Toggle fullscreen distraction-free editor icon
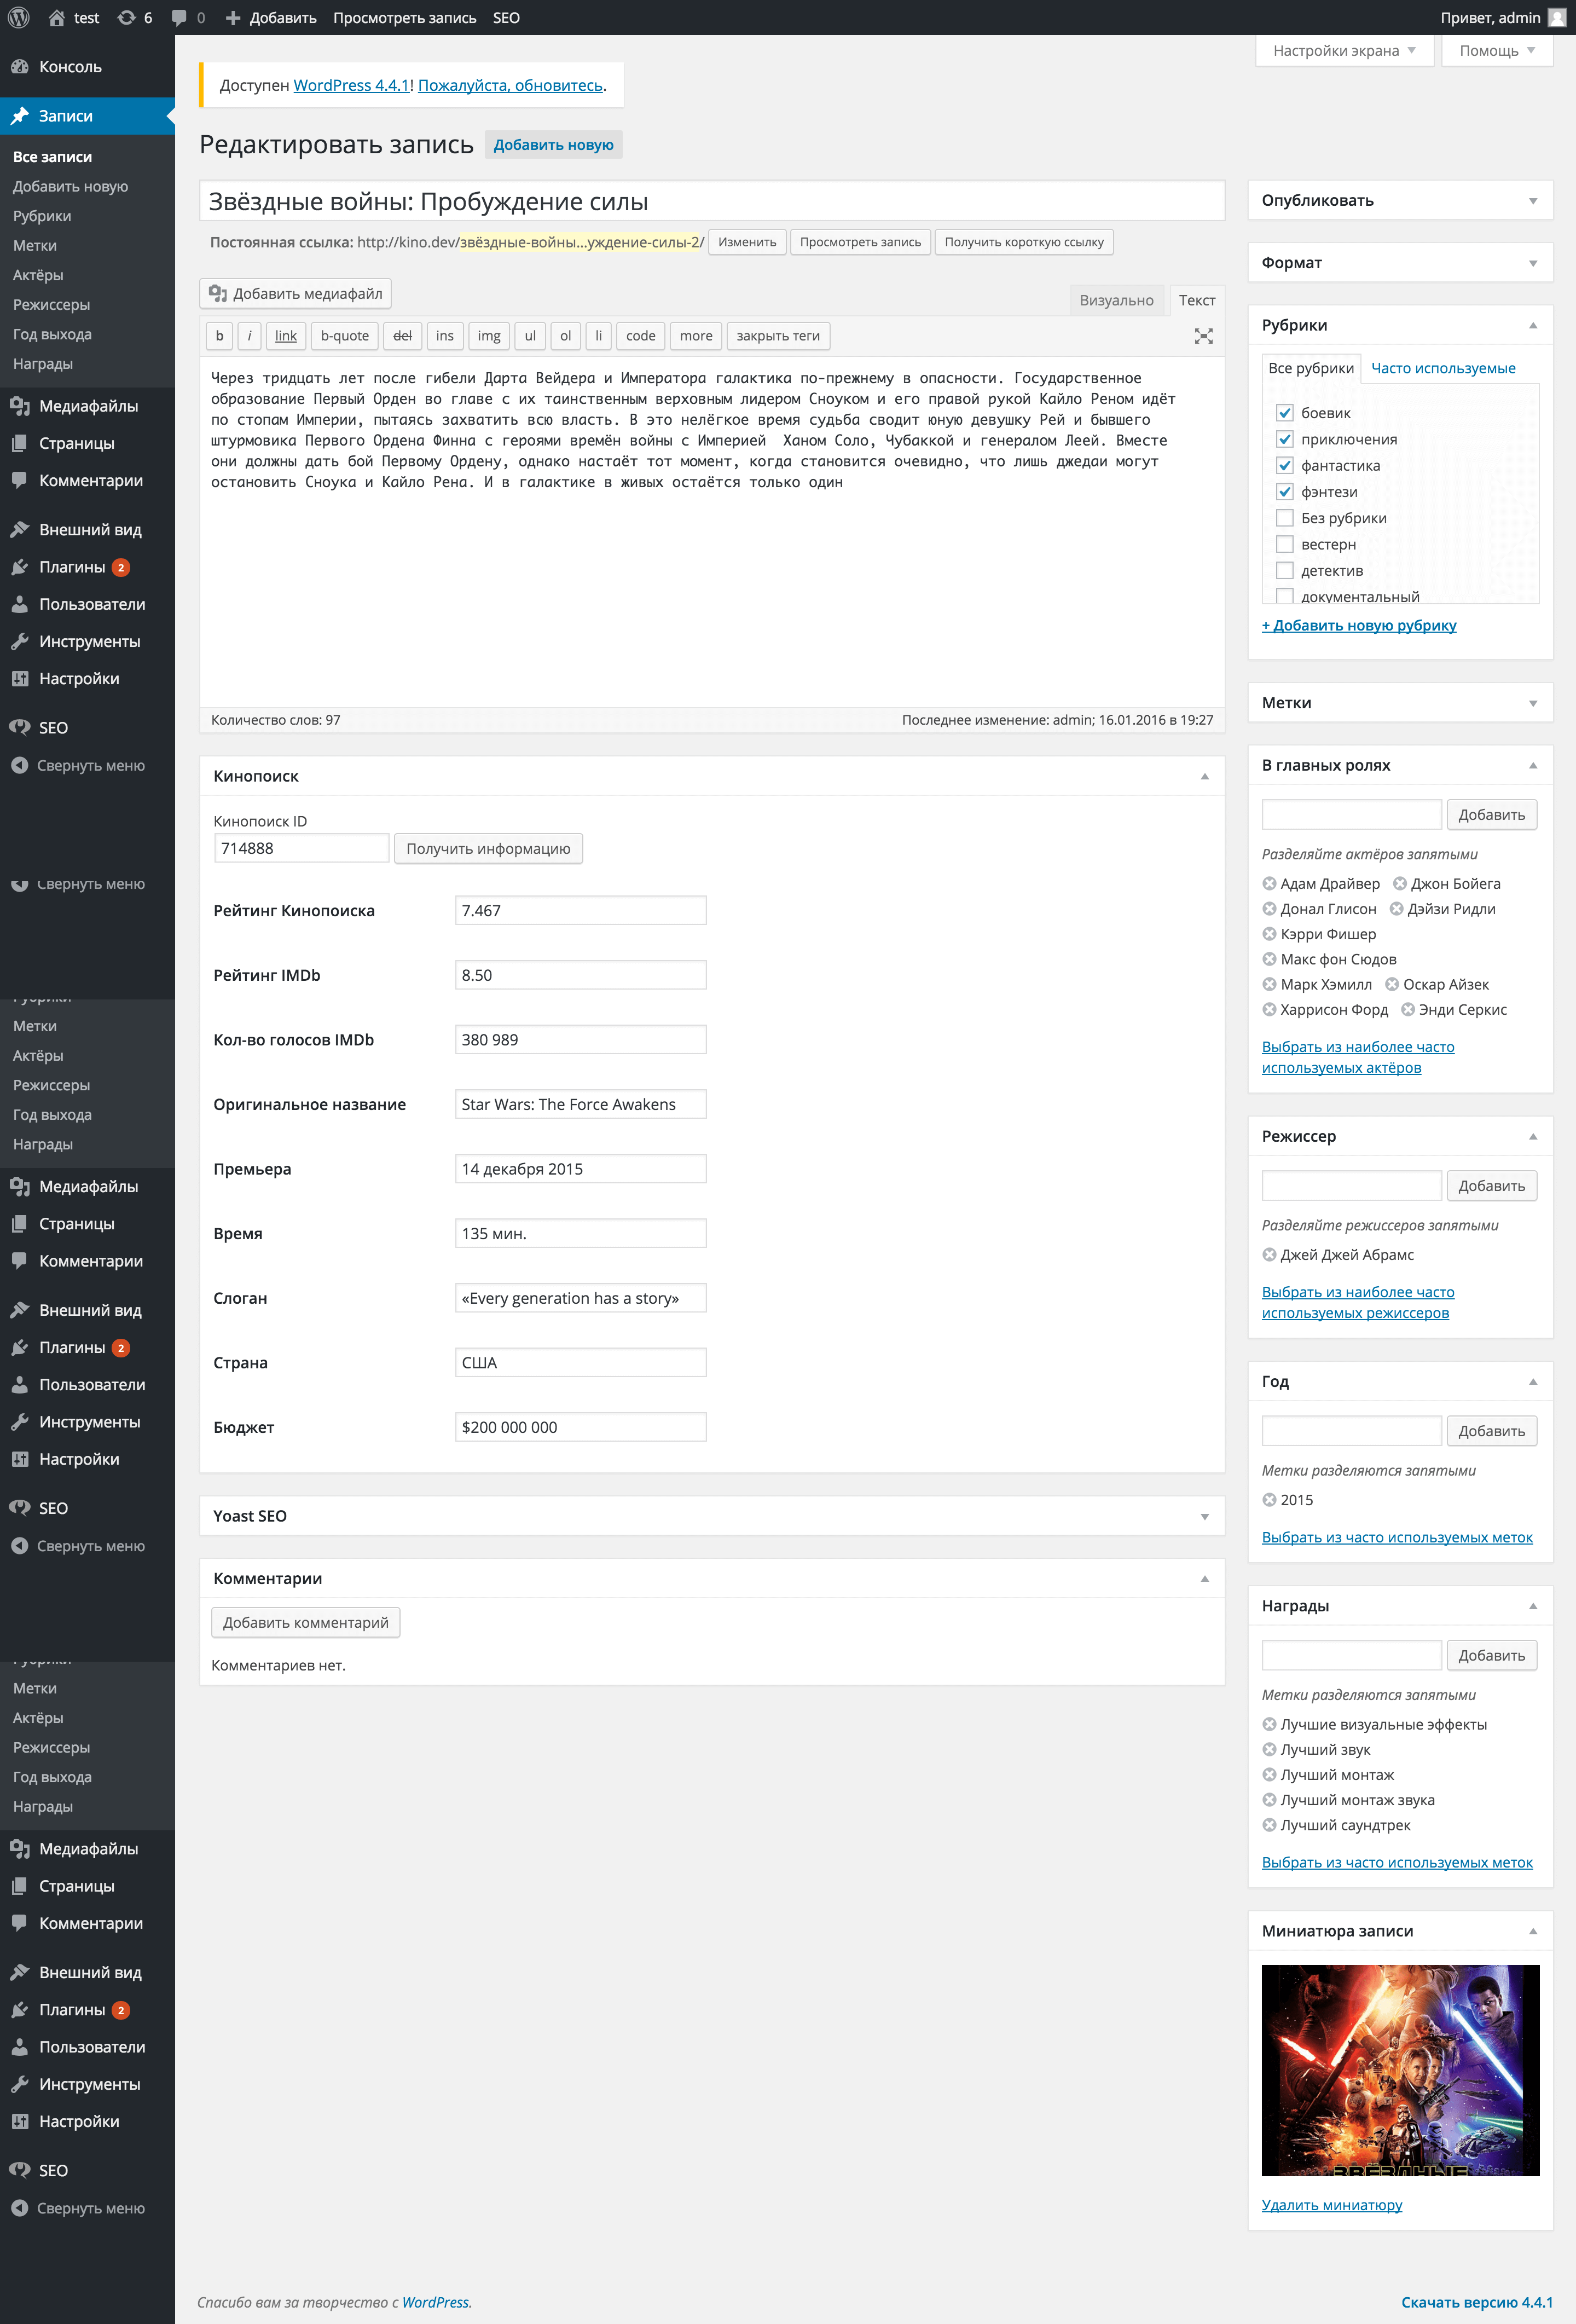Viewport: 1576px width, 2324px height. click(x=1204, y=336)
